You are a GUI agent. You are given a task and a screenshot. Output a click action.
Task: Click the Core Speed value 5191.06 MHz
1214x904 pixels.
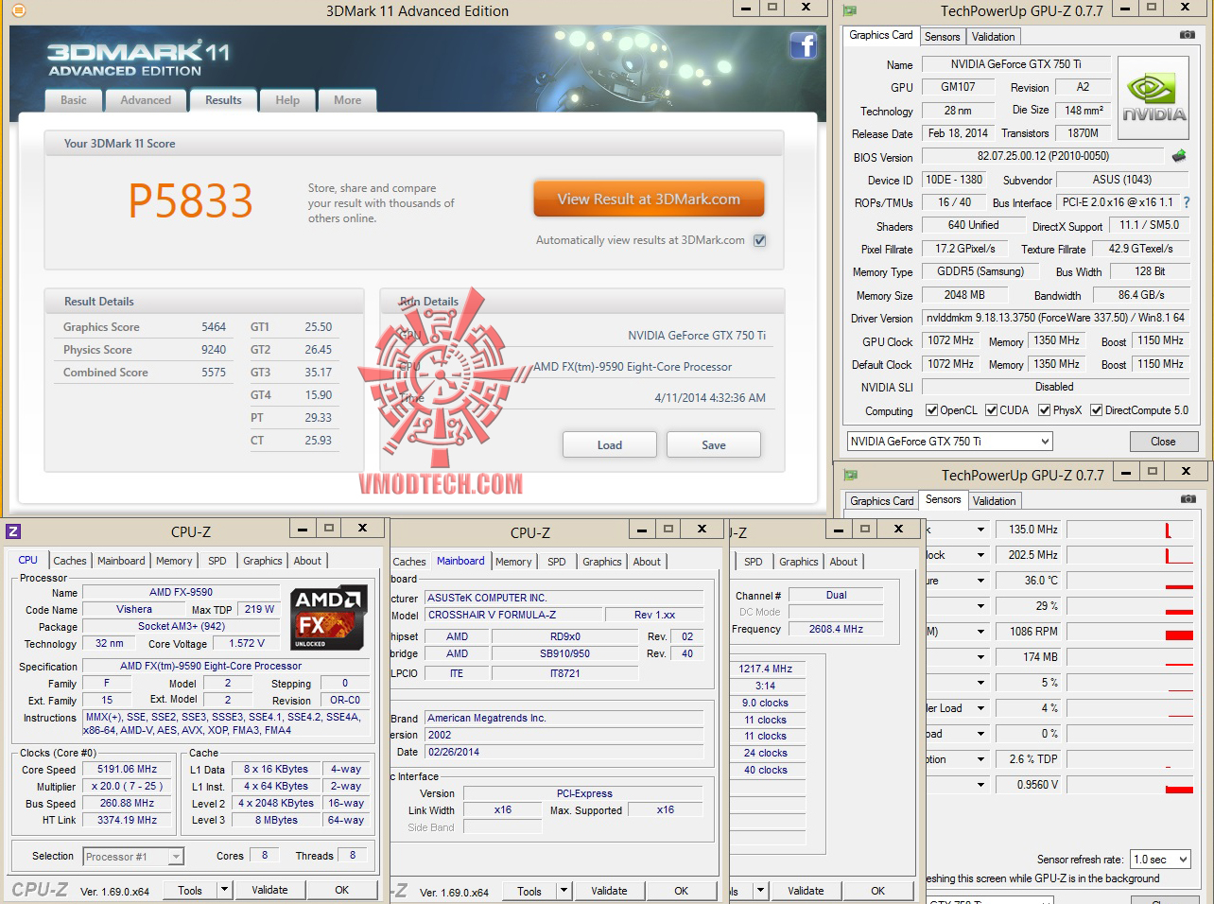(129, 770)
